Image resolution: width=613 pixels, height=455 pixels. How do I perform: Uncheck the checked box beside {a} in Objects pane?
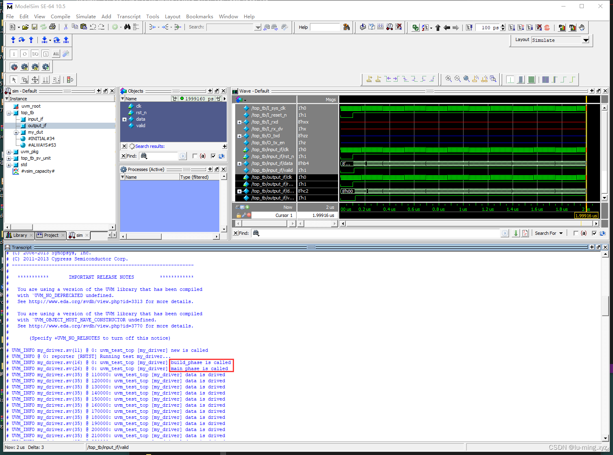click(213, 156)
